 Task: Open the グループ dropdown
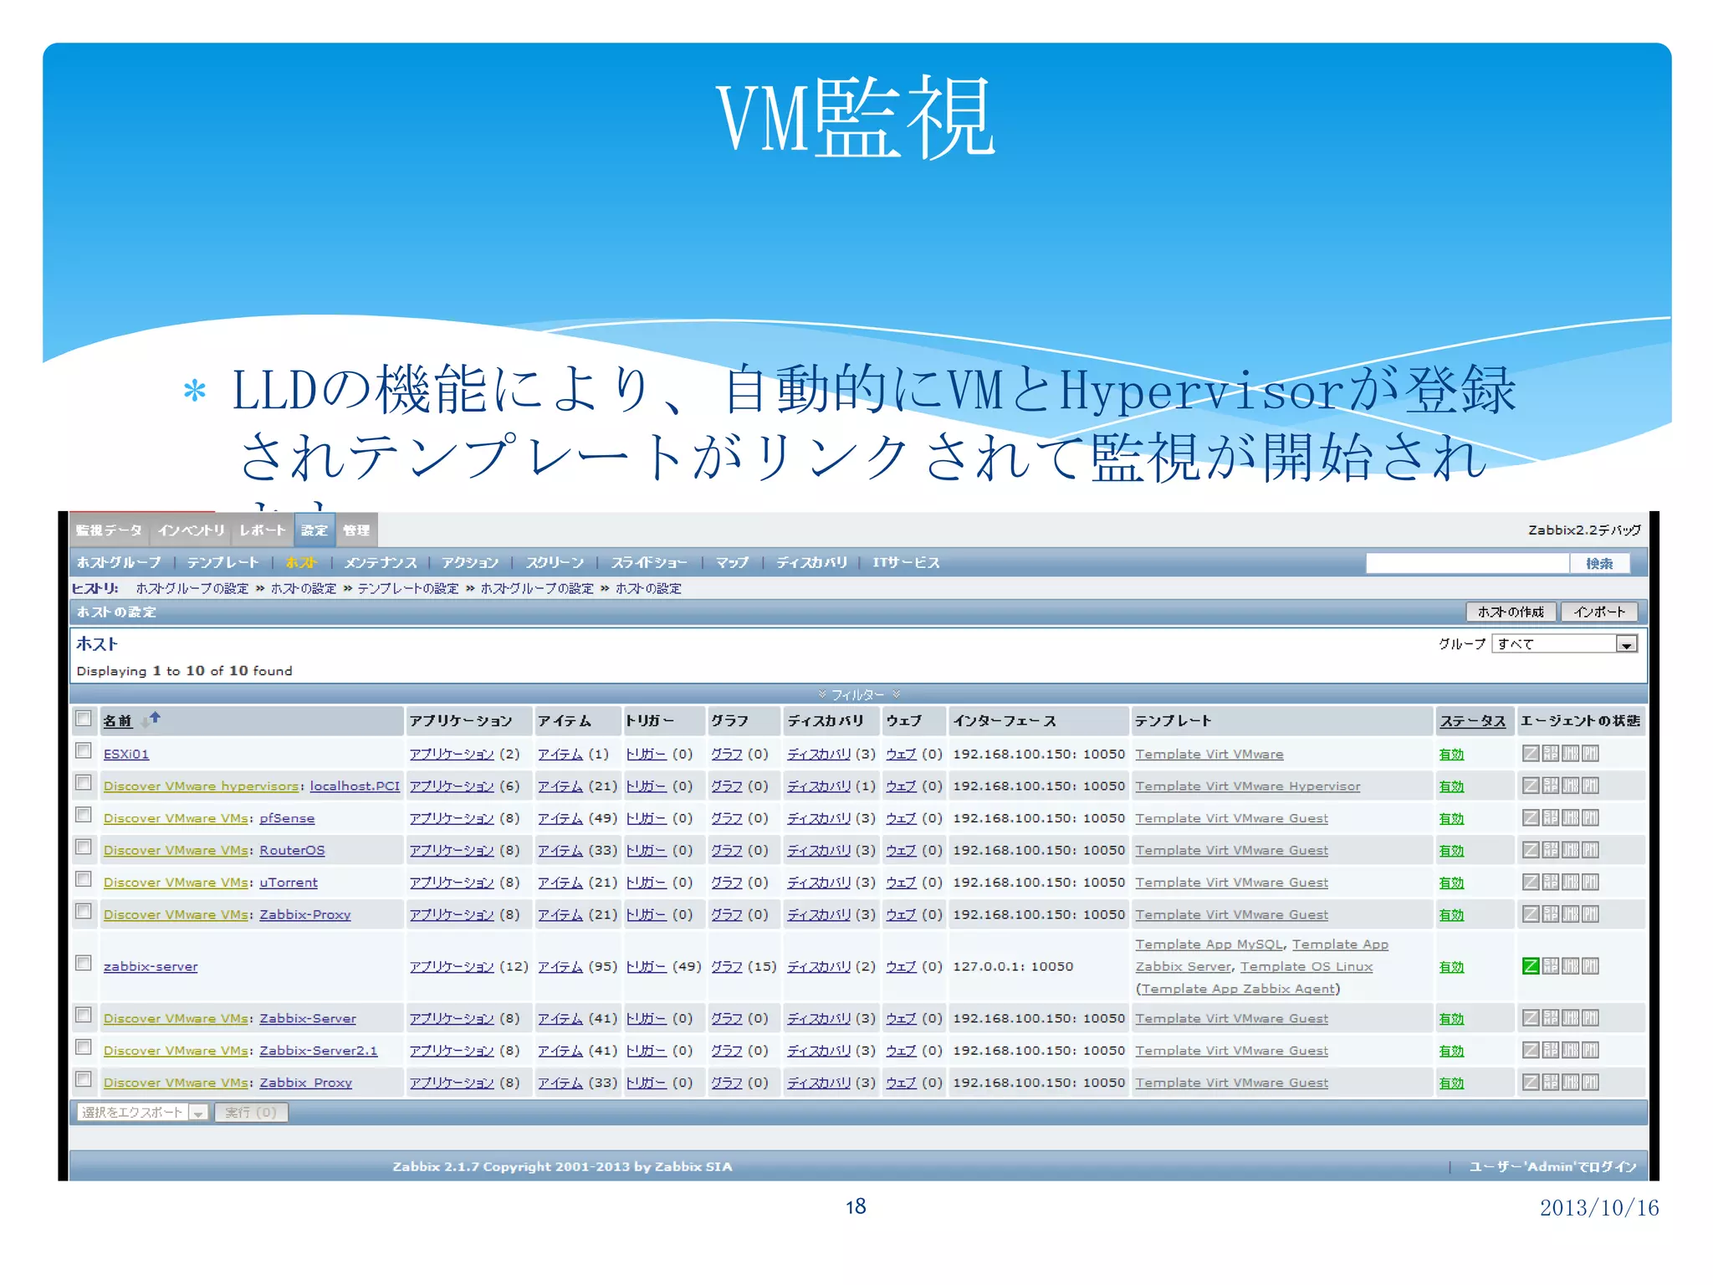pos(1564,643)
